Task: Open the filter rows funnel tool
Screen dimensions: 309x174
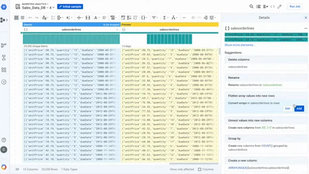Action: click(154, 18)
